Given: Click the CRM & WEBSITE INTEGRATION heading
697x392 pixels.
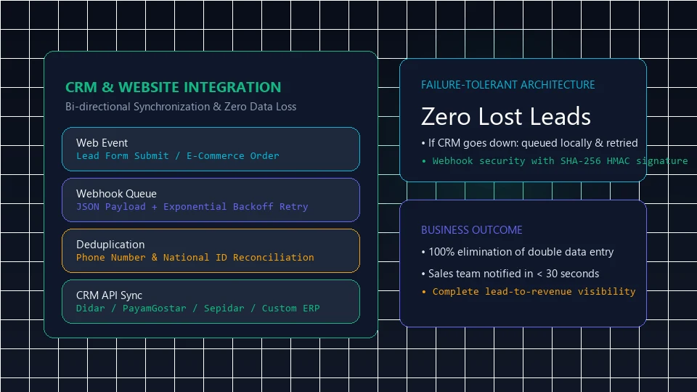Looking at the screenshot, I should click(173, 87).
